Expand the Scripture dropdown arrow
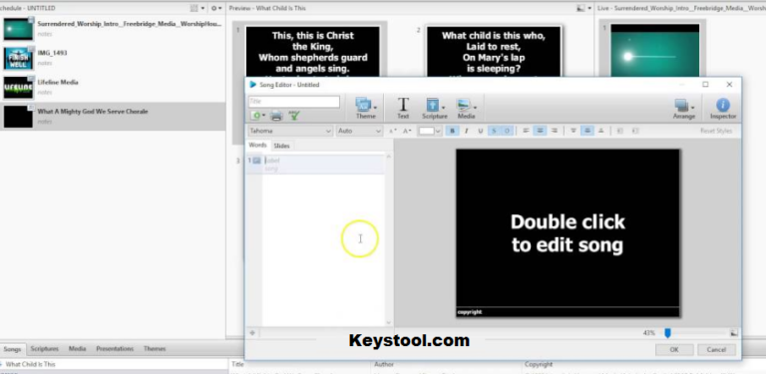The image size is (766, 374). coord(443,107)
